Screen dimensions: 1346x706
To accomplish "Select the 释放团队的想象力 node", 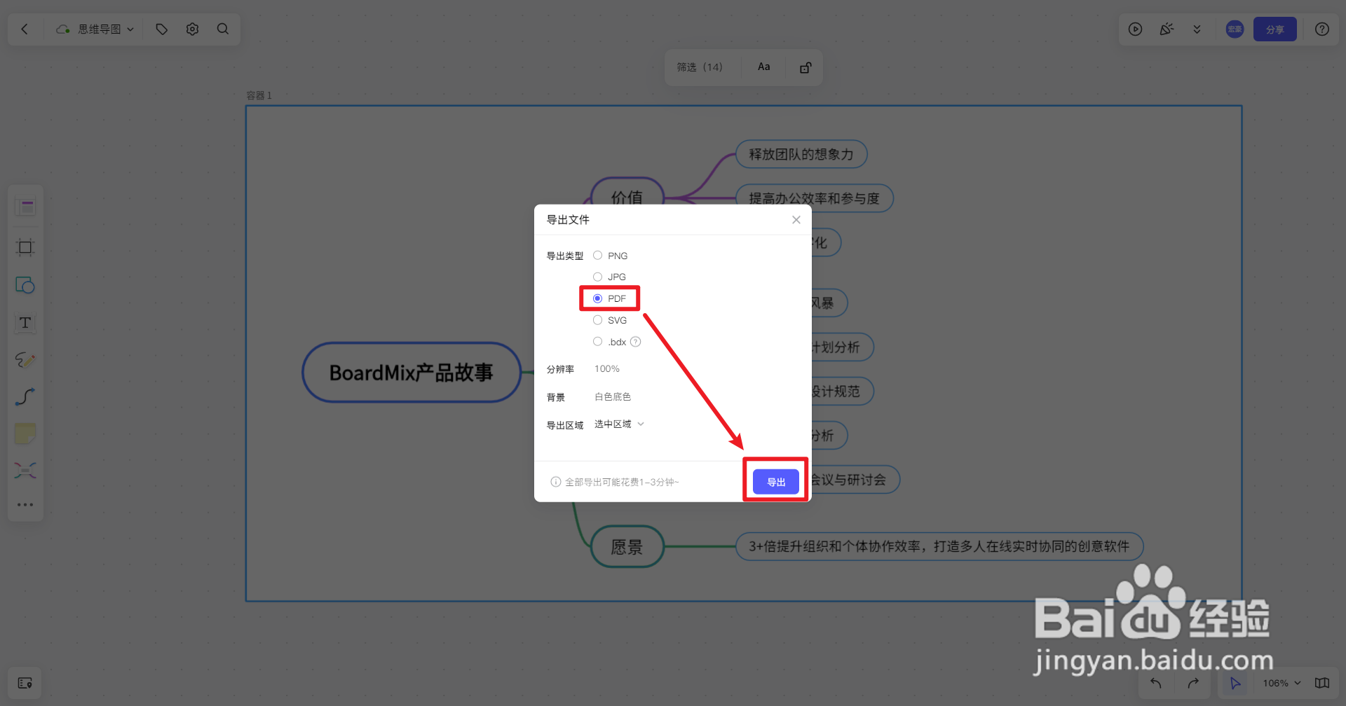I will click(801, 155).
